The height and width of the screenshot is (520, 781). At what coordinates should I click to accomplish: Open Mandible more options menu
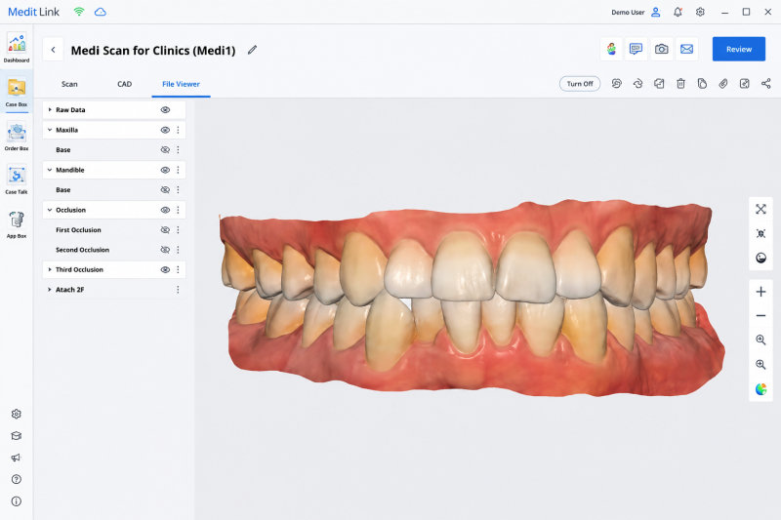(x=178, y=170)
